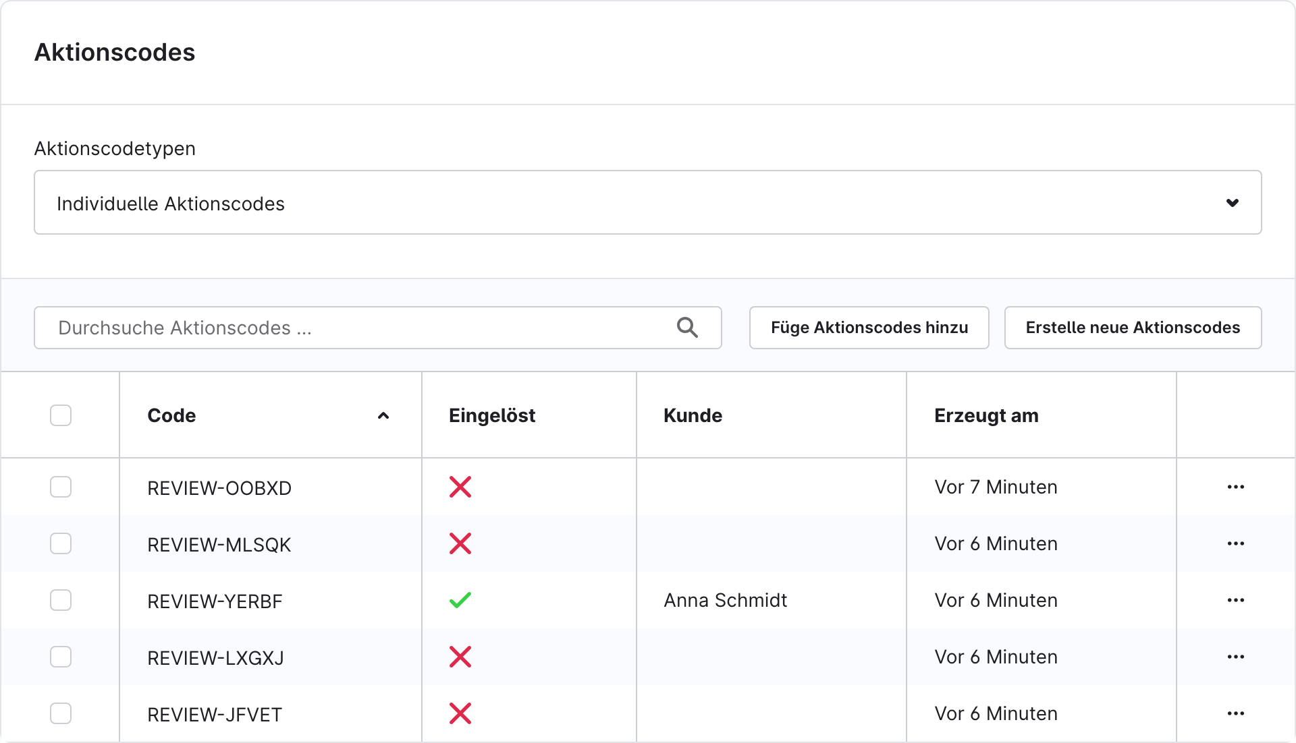The image size is (1296, 743).
Task: Open the three-dot menu for REVIEW-YERBF
Action: coord(1235,600)
